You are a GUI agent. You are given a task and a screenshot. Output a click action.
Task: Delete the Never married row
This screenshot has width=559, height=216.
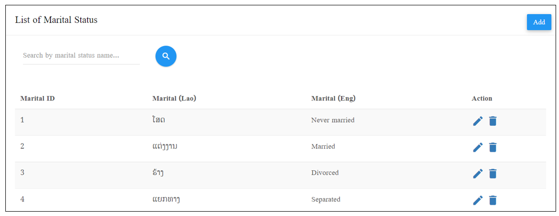(492, 121)
